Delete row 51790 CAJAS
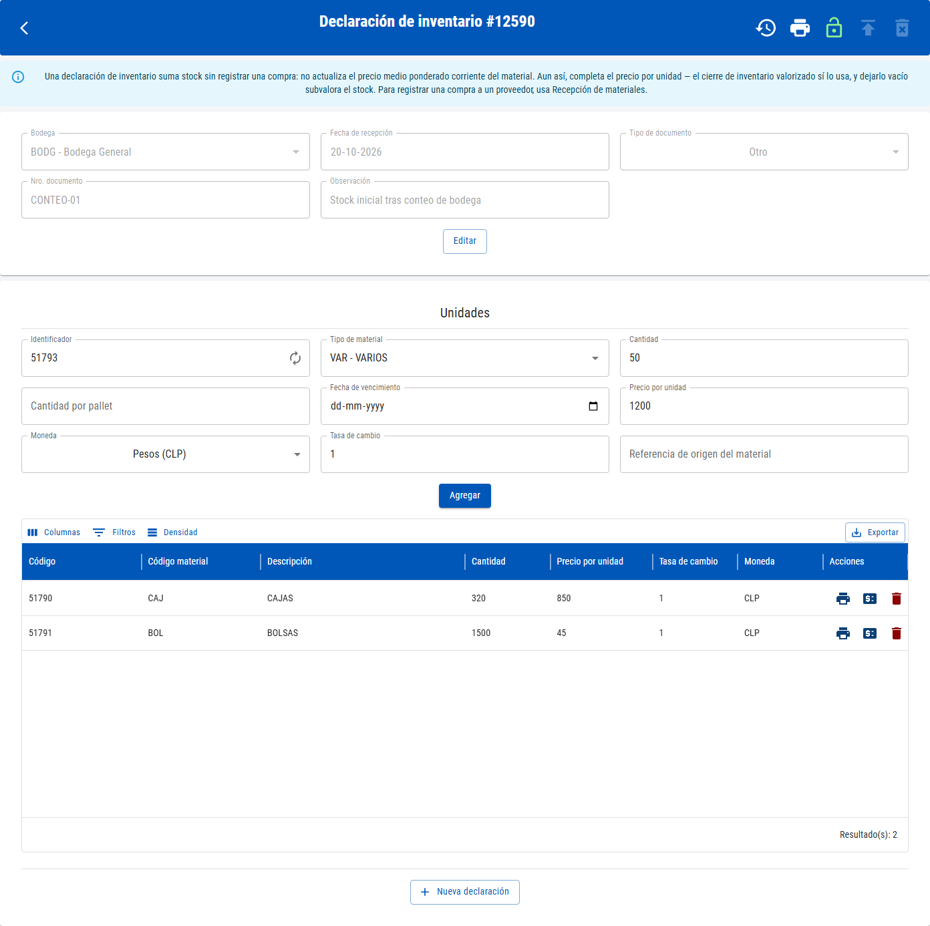930x926 pixels. click(x=897, y=599)
